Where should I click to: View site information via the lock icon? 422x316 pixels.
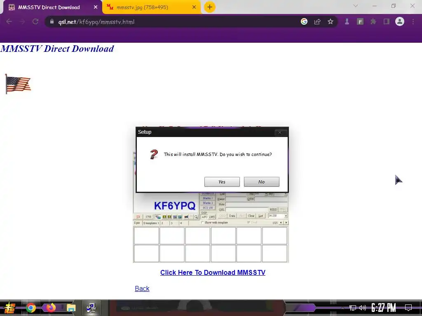pos(52,21)
